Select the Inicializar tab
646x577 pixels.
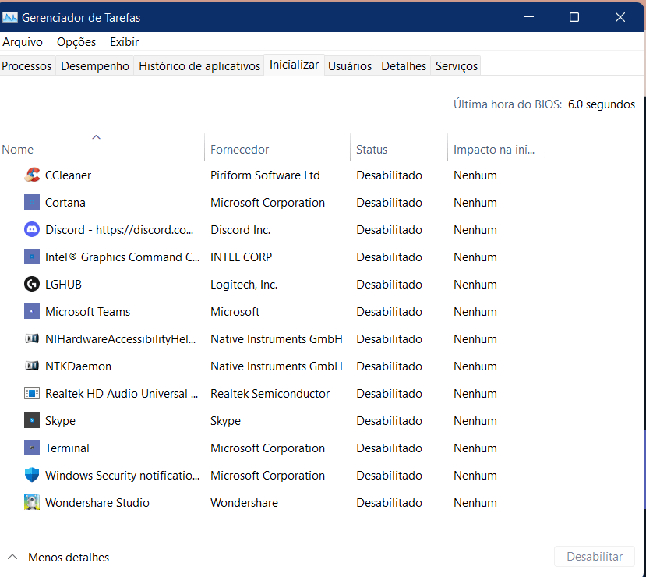point(294,65)
